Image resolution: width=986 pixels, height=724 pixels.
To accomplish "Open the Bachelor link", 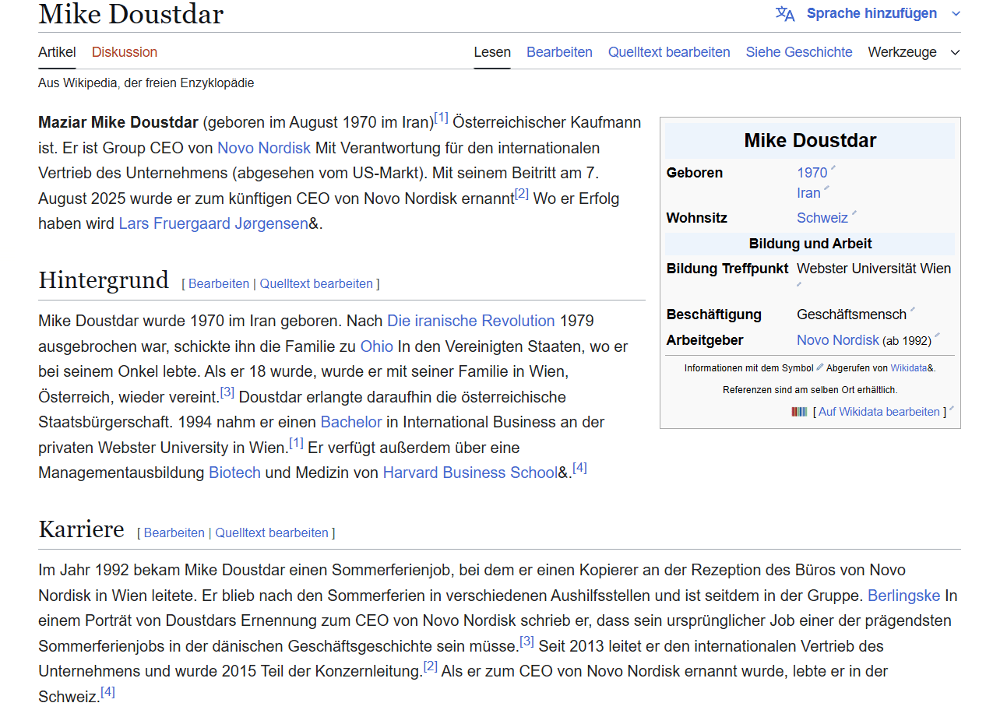I will [x=351, y=422].
